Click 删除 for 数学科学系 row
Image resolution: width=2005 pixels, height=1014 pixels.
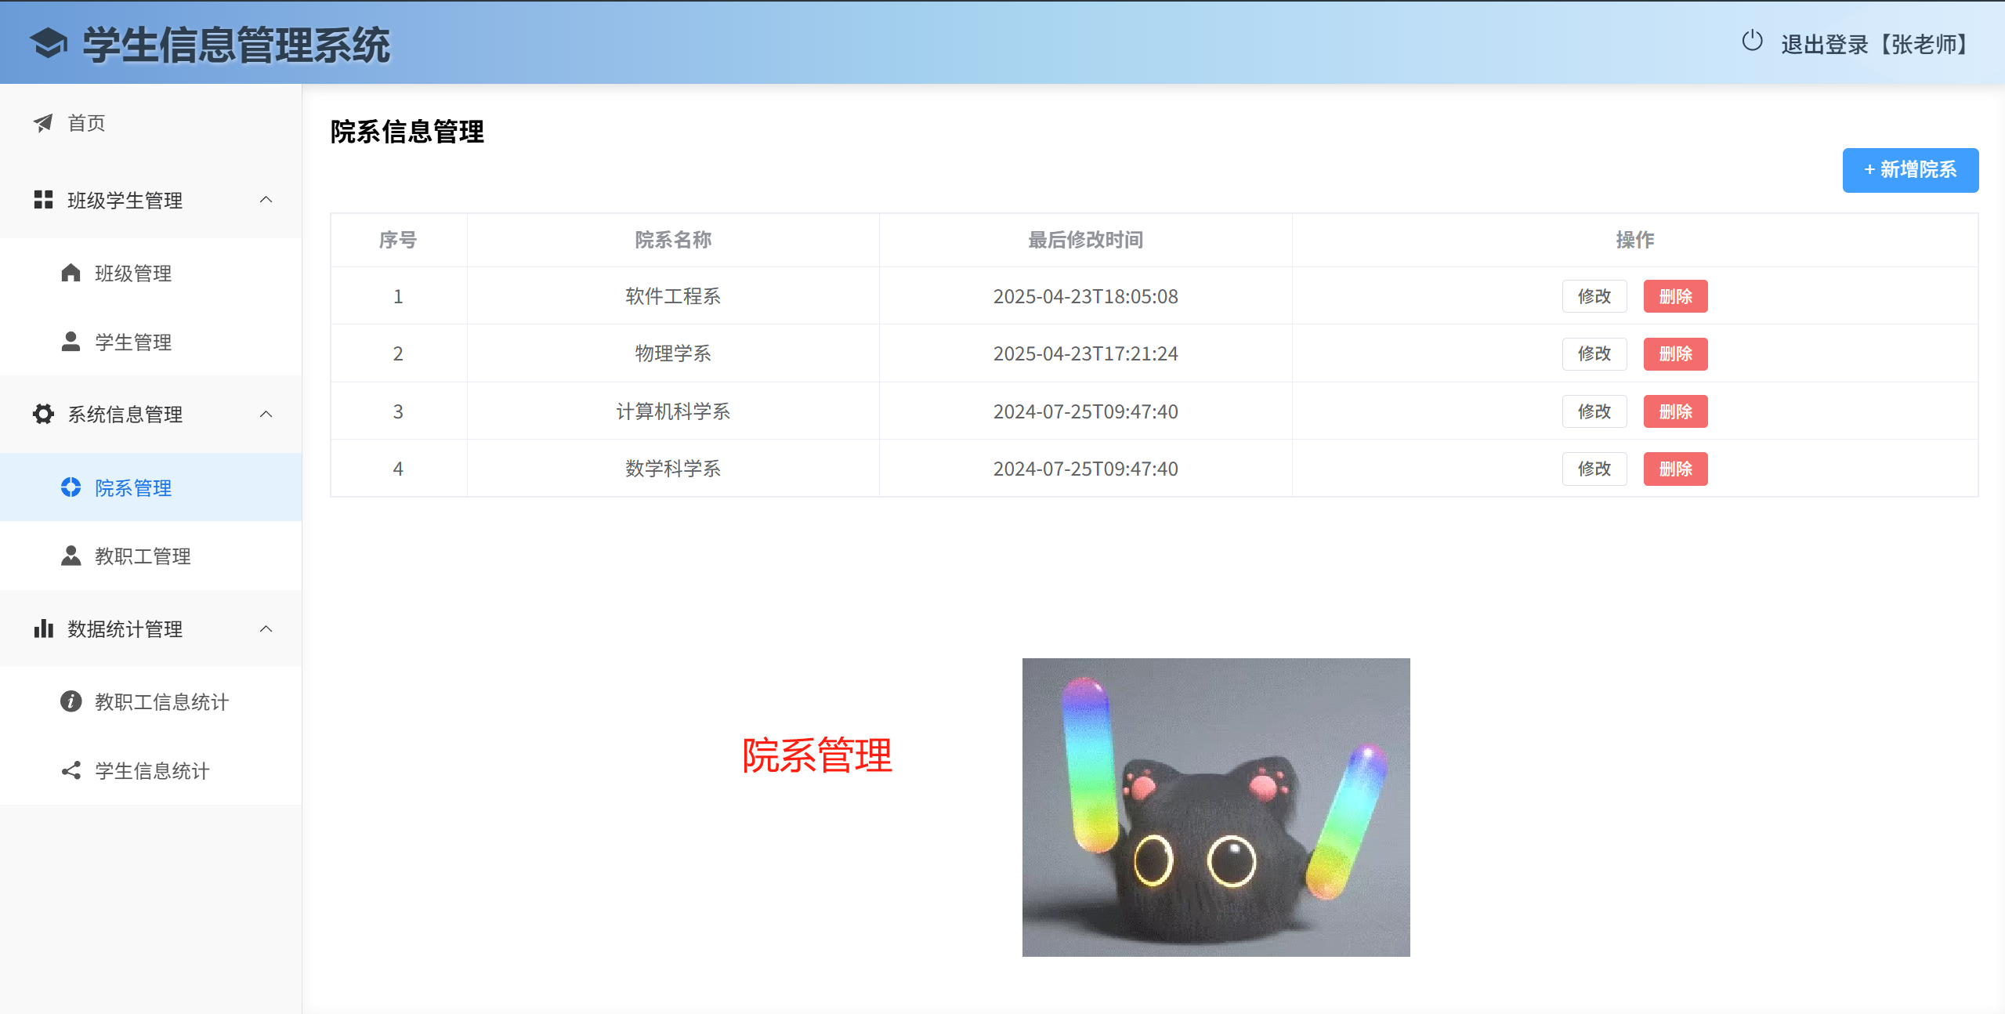click(x=1675, y=469)
